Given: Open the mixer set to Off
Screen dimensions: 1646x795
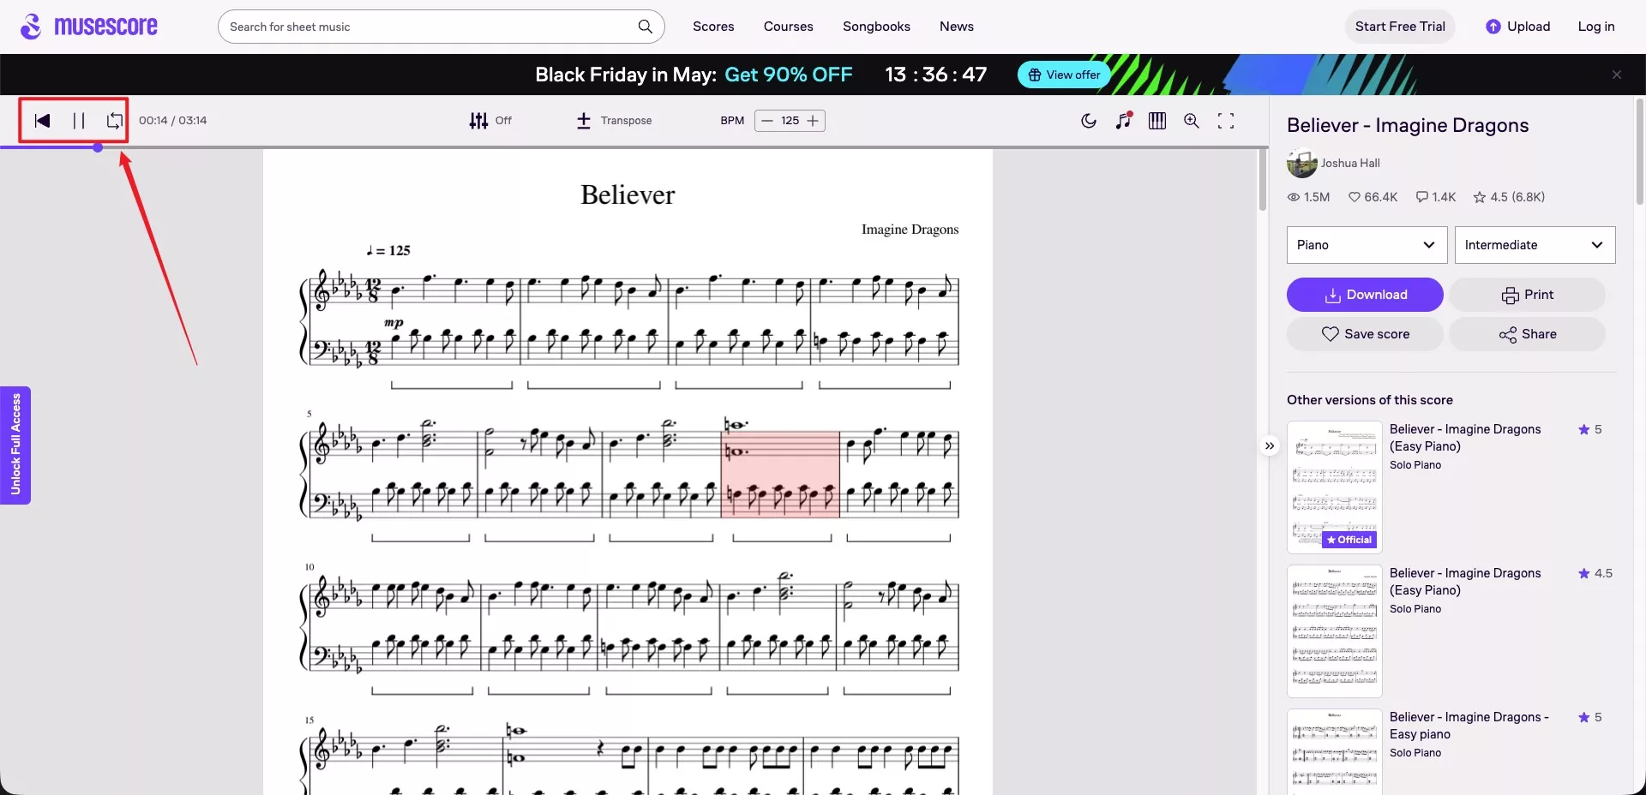Looking at the screenshot, I should click(490, 121).
